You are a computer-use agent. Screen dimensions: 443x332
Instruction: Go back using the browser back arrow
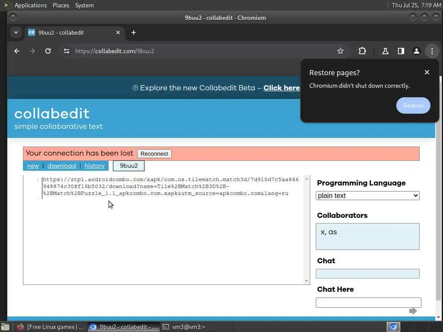coord(17,51)
